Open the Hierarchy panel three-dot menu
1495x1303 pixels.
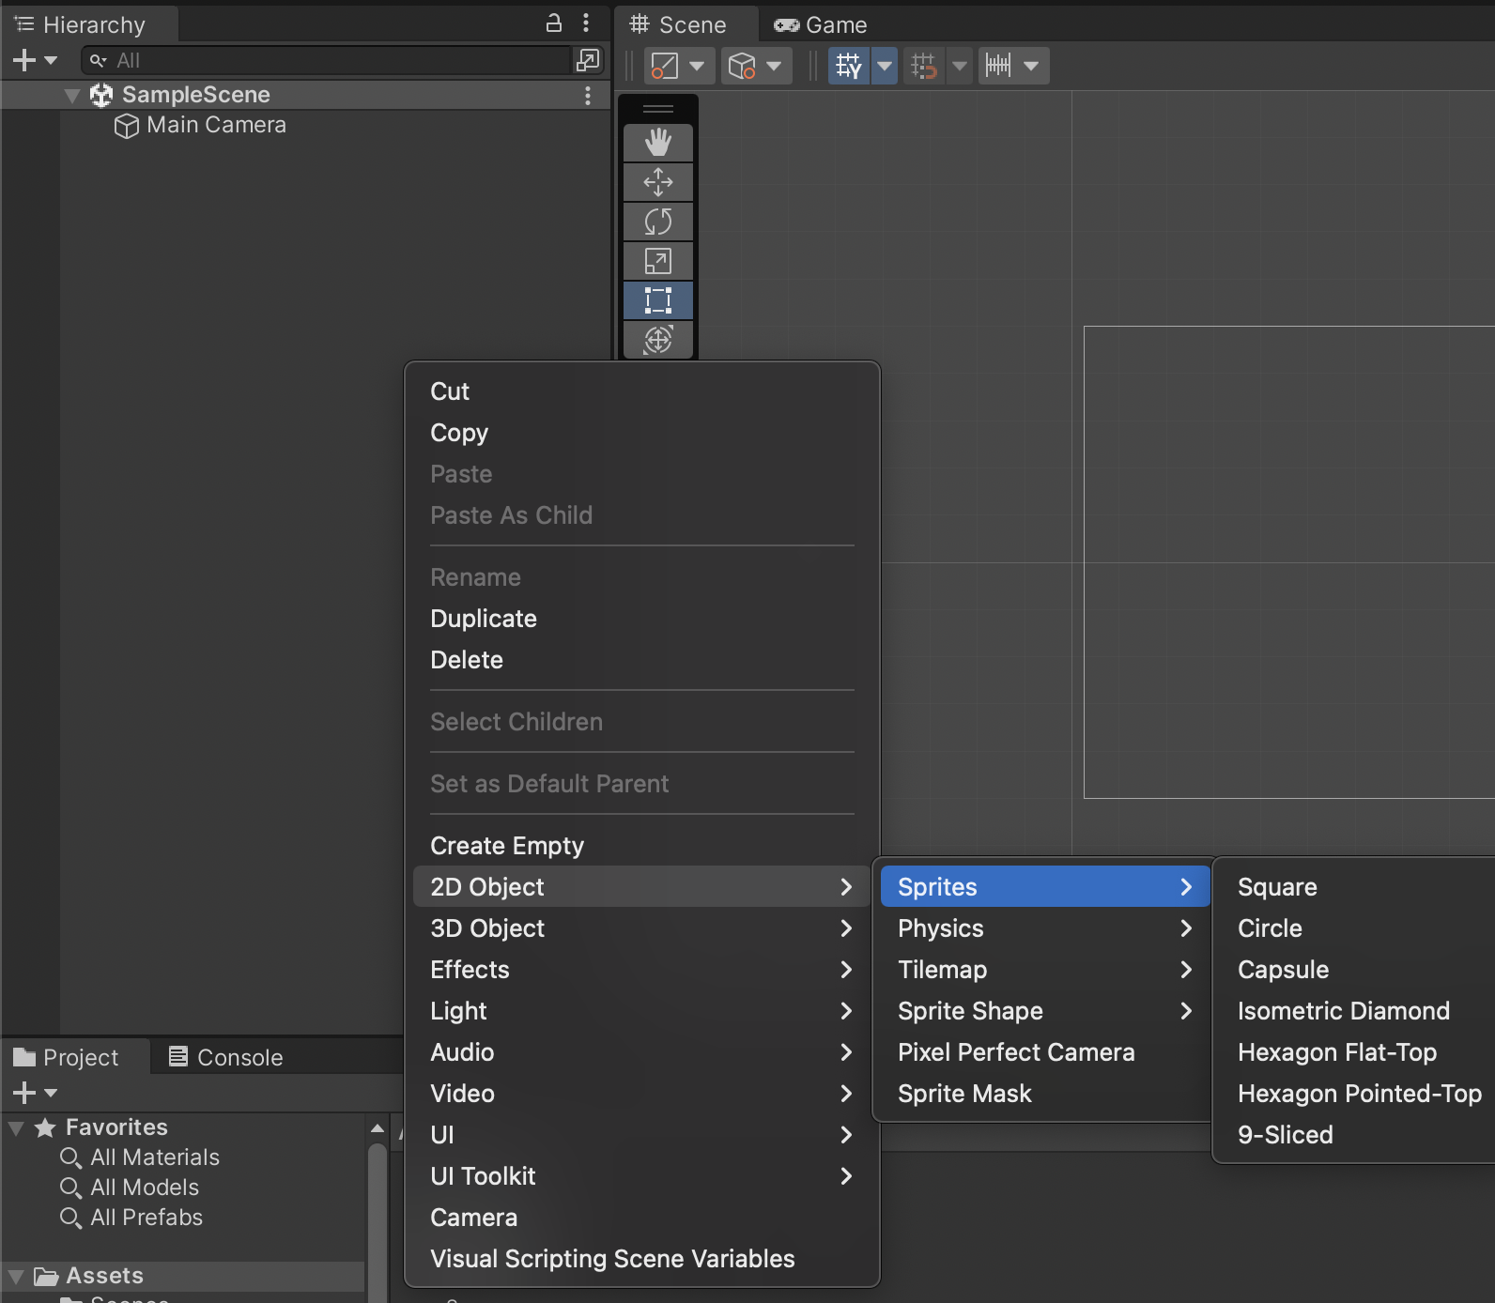(x=586, y=23)
